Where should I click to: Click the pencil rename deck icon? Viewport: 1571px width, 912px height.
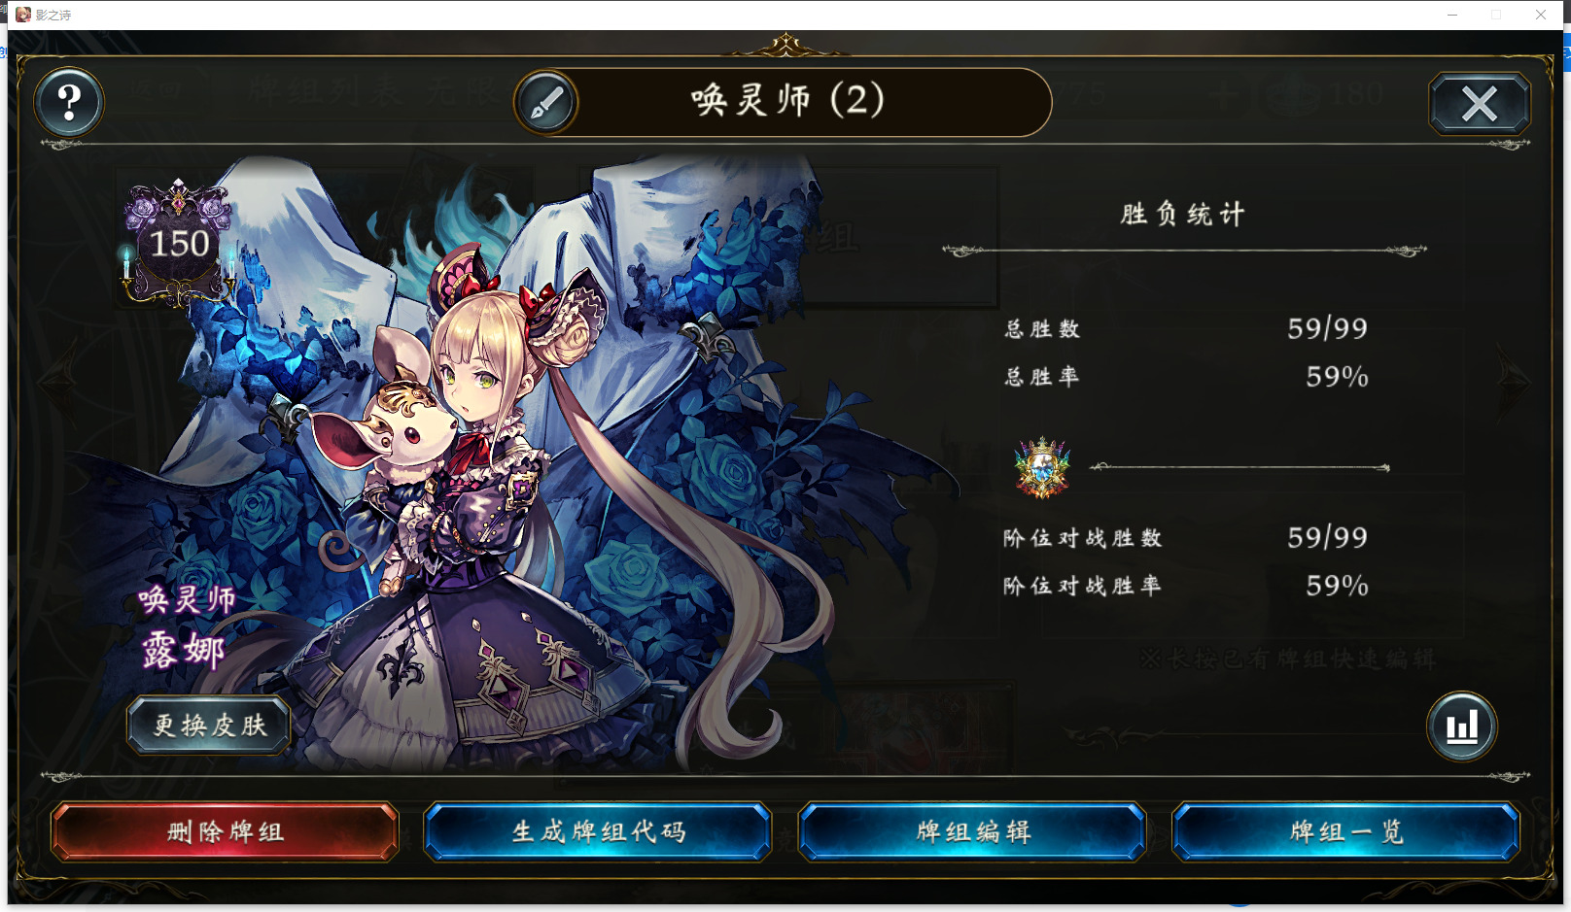pos(546,102)
